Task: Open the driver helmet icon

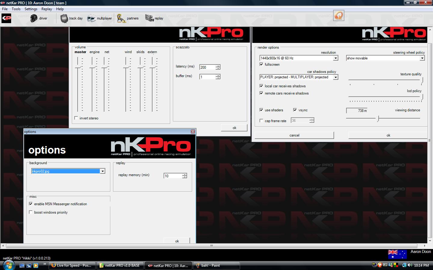Action: tap(34, 18)
